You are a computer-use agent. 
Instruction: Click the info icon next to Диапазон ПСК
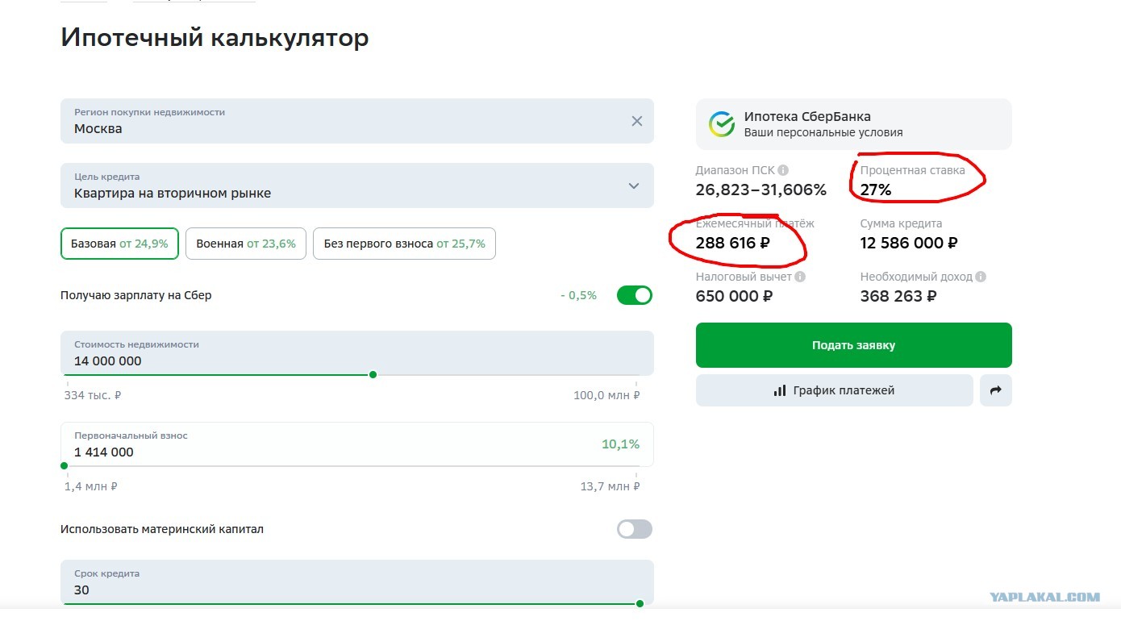tap(783, 171)
